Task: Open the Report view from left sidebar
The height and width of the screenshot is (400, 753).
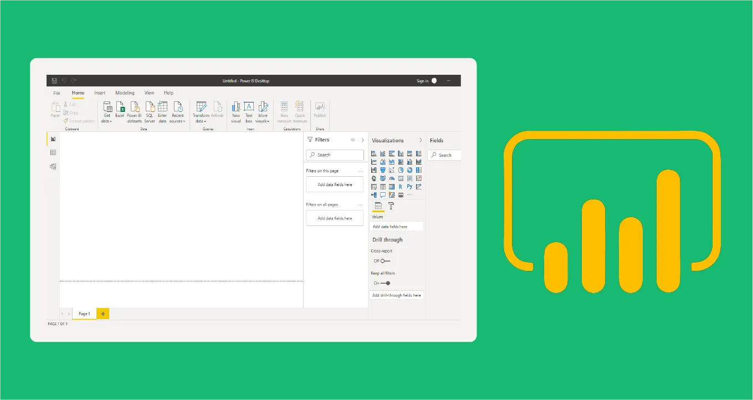Action: 53,139
